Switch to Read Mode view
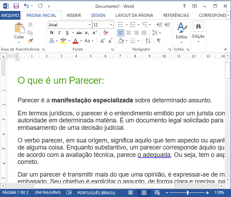 click(130, 192)
